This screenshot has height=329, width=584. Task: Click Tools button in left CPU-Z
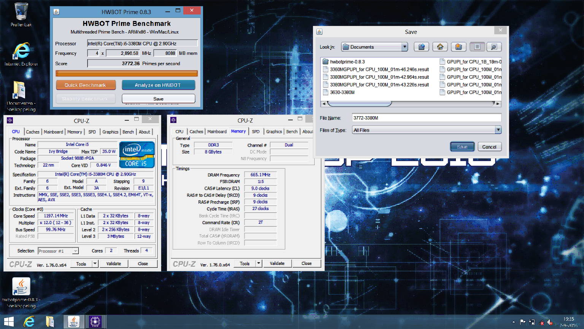[81, 264]
